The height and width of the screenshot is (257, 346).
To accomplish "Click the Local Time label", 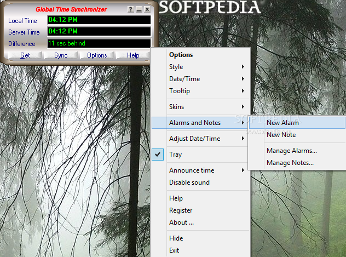I will (22, 21).
